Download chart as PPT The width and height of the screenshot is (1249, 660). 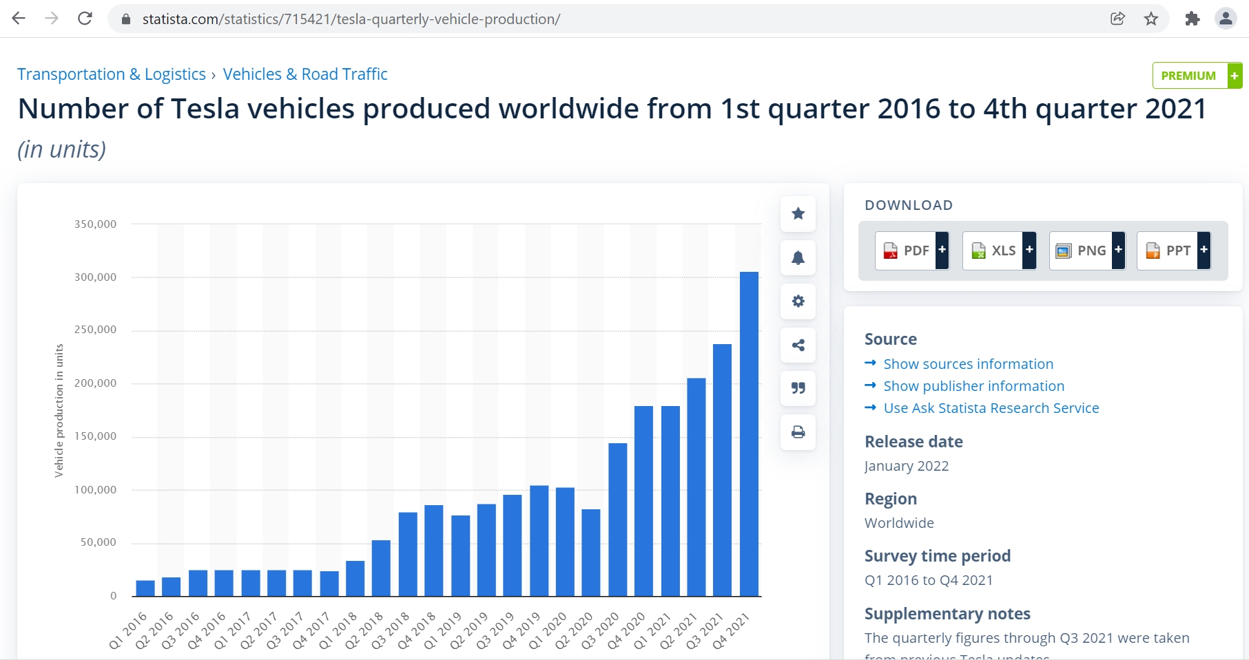pyautogui.click(x=1173, y=251)
